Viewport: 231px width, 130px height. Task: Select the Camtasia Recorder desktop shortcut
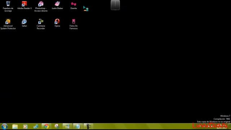pos(41,24)
